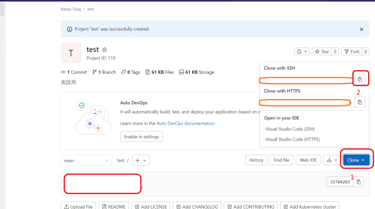Copy commit SHA 31784203
Image resolution: width=375 pixels, height=209 pixels.
(x=359, y=182)
